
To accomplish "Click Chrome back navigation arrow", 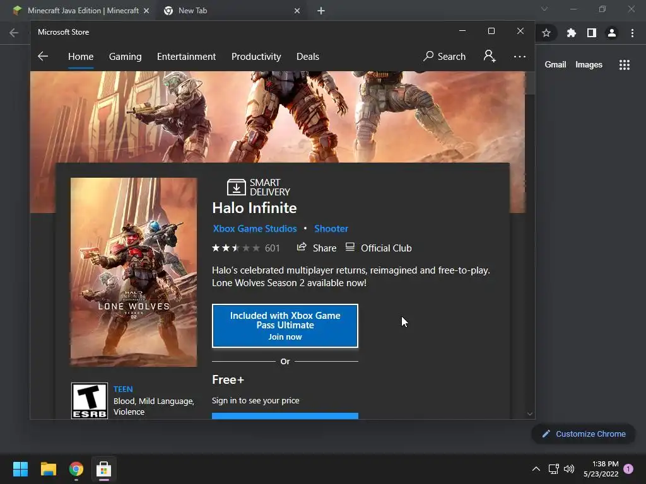I will click(14, 33).
